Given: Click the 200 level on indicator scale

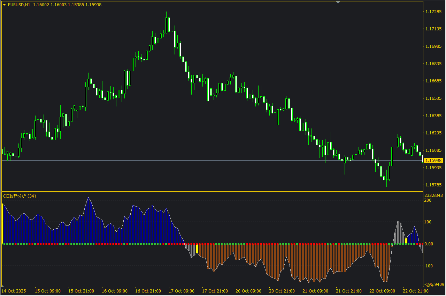Looking at the screenshot, I should (x=428, y=200).
